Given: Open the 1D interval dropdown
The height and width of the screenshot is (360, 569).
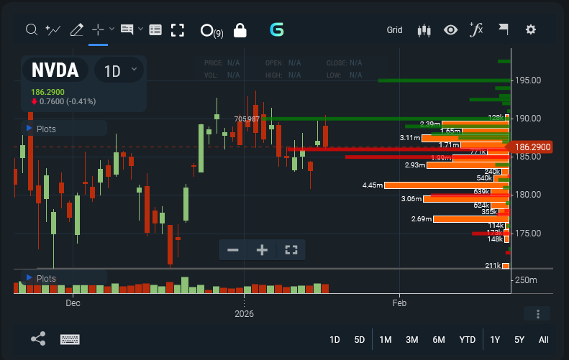Looking at the screenshot, I should pos(119,70).
